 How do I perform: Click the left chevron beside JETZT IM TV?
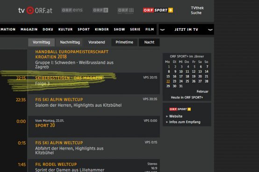[x=162, y=30]
